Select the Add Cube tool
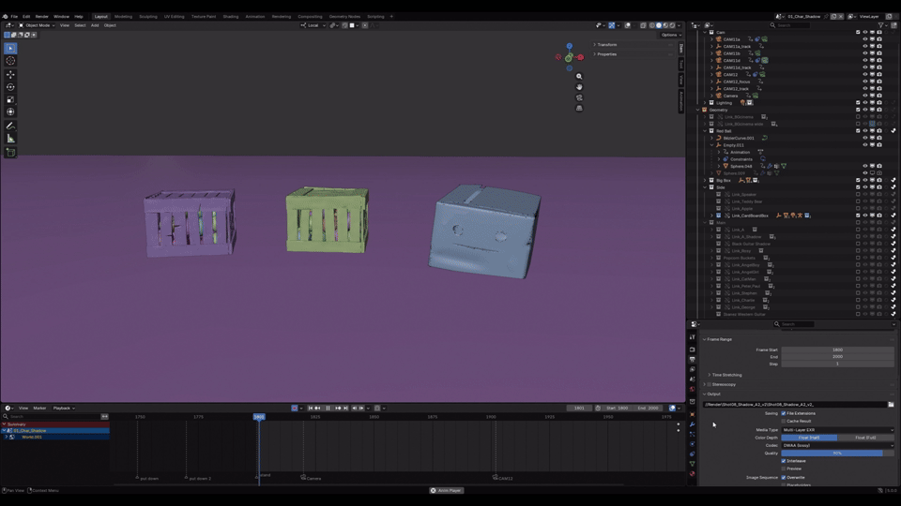901x506 pixels. [x=10, y=152]
